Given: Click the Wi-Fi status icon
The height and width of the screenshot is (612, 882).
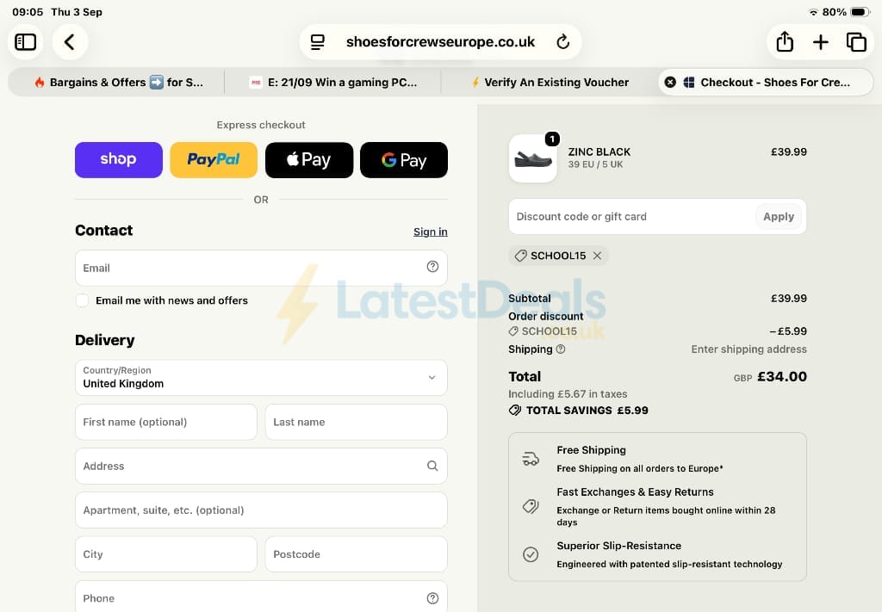Looking at the screenshot, I should pos(813,12).
